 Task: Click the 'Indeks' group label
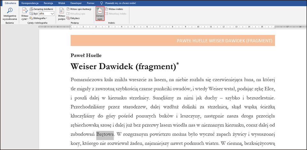coord(112,23)
